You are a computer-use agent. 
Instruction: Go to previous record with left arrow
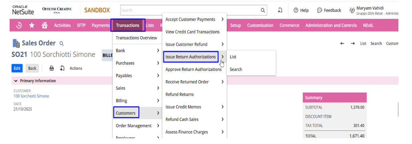(342, 43)
